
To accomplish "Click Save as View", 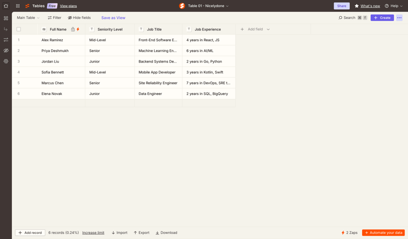I will (113, 18).
